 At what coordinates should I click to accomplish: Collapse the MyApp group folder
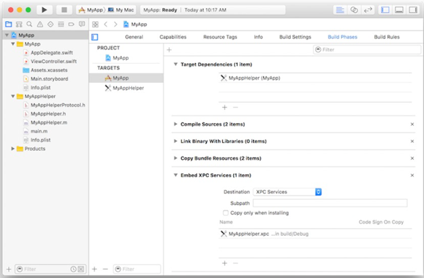coord(13,44)
